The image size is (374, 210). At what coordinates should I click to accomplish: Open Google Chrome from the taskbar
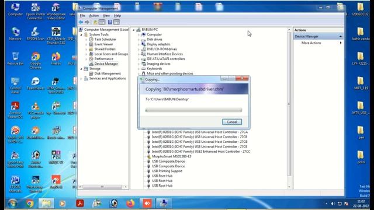[30, 204]
